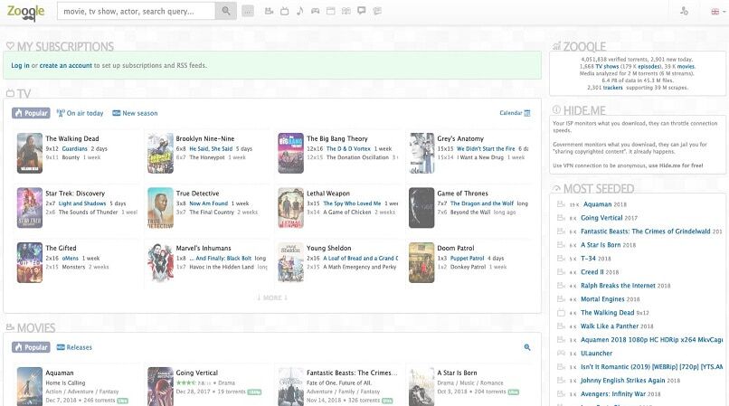Open Isn't It Romantic (2019) torrent

pos(651,366)
